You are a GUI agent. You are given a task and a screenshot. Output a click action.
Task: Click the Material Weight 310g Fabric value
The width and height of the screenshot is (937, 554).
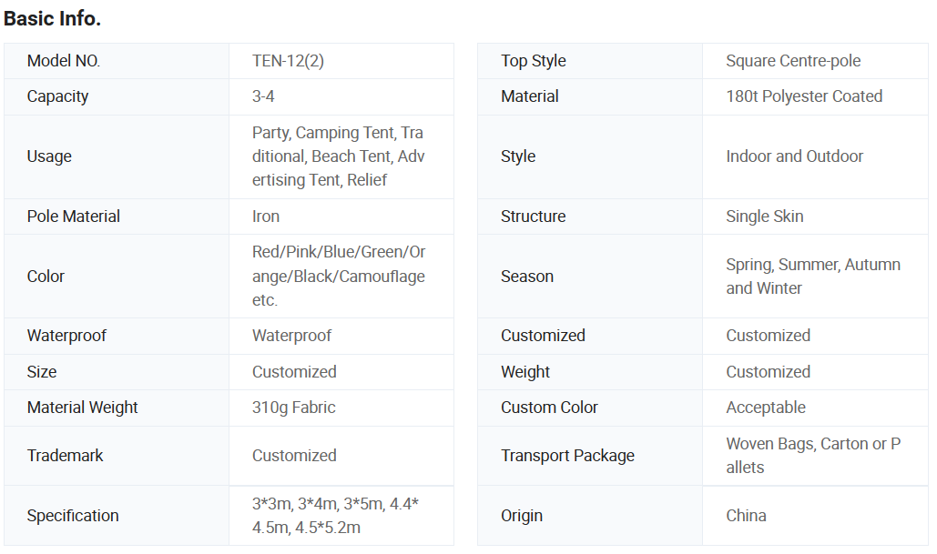293,408
